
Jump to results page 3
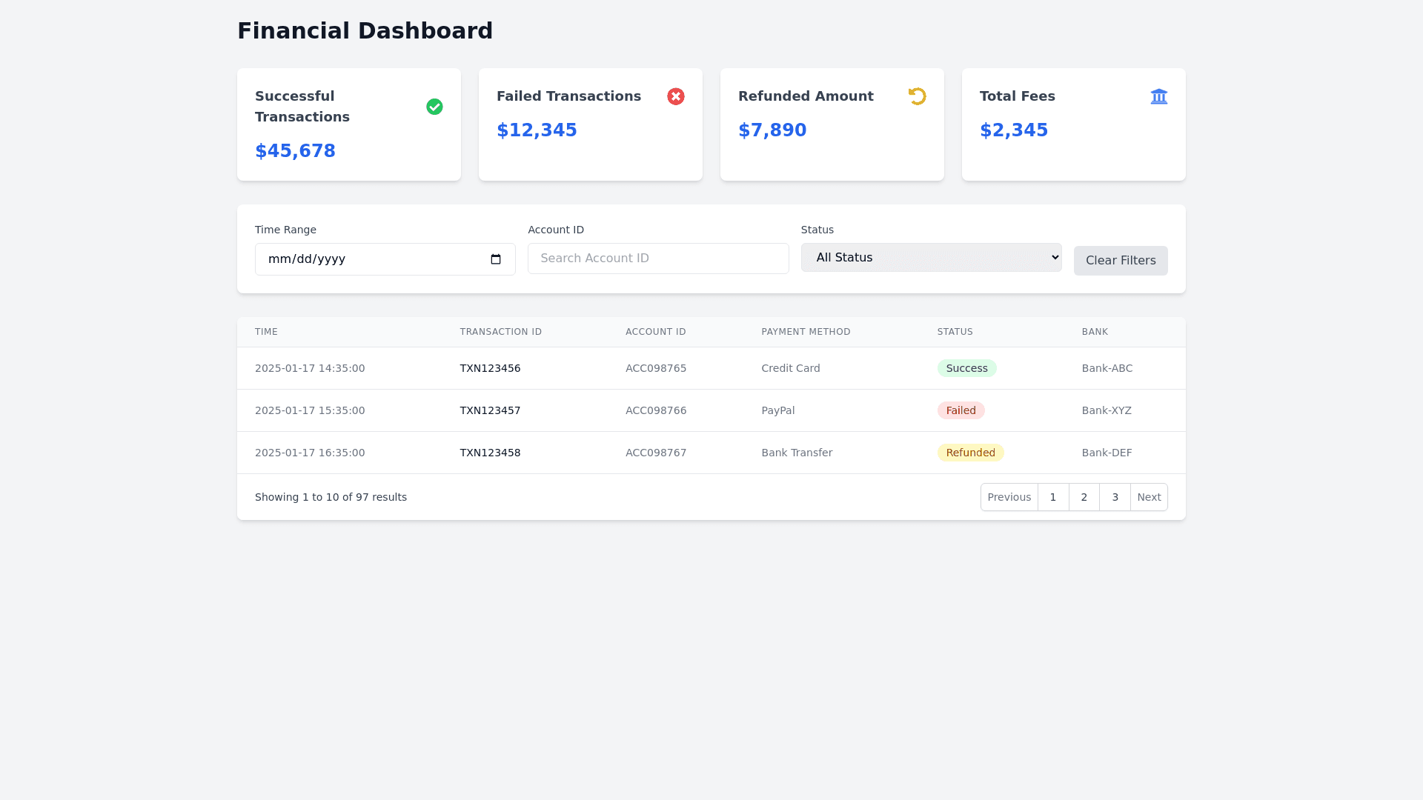[1115, 497]
